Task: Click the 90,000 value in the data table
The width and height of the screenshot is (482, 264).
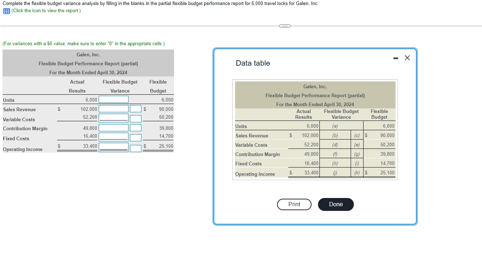Action: pos(387,136)
